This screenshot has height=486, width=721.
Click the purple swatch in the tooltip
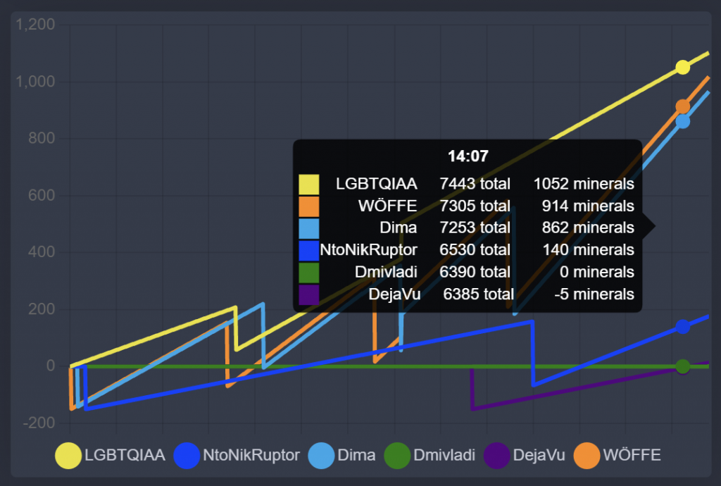[x=308, y=294]
